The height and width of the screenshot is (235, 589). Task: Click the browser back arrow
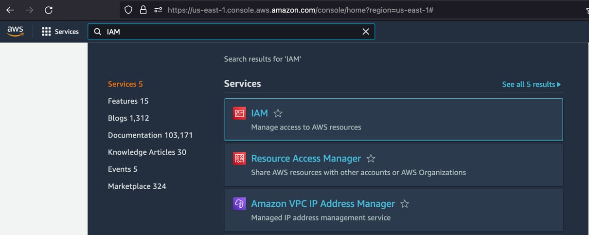10,10
